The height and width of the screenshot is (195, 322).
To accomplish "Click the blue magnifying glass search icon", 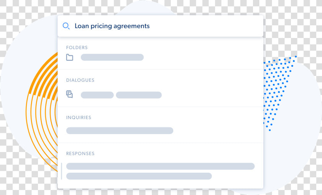I will coord(66,26).
